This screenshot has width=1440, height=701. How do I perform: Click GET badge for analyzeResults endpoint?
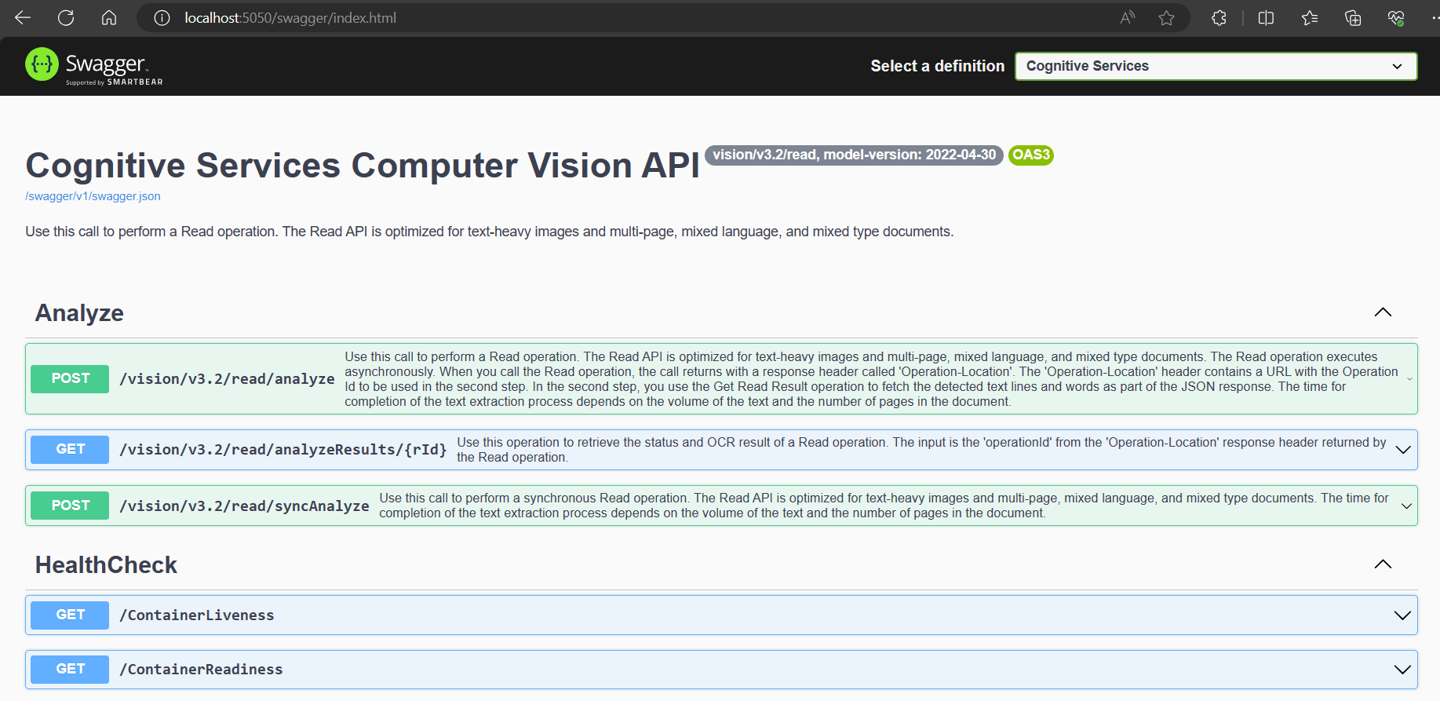point(70,449)
